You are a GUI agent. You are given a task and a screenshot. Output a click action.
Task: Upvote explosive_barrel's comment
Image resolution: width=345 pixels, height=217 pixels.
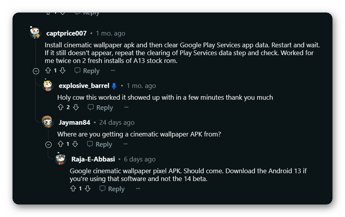coord(61,108)
